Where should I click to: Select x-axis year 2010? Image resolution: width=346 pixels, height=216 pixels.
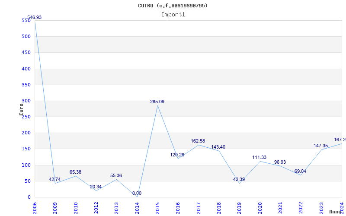(x=76, y=208)
